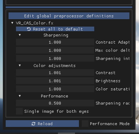This screenshot has width=139, height=134.
Task: Enable Single image for both eyes checkbox
Action: point(19,111)
